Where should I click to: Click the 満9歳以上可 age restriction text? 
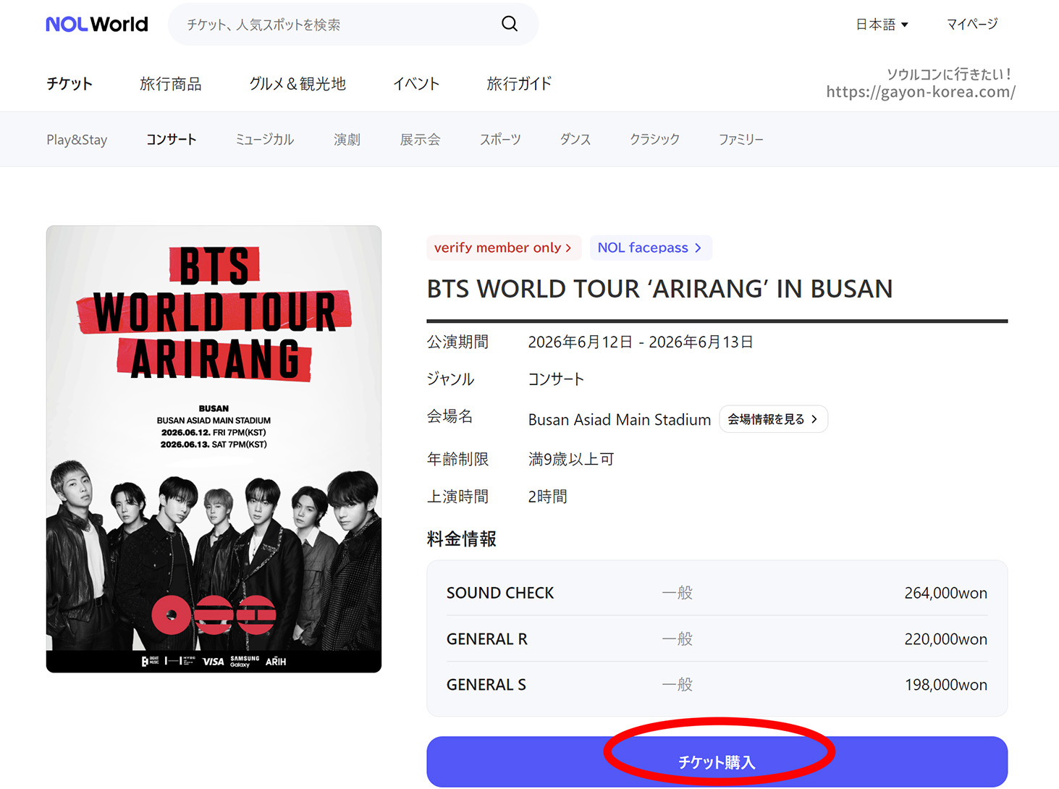pyautogui.click(x=571, y=459)
